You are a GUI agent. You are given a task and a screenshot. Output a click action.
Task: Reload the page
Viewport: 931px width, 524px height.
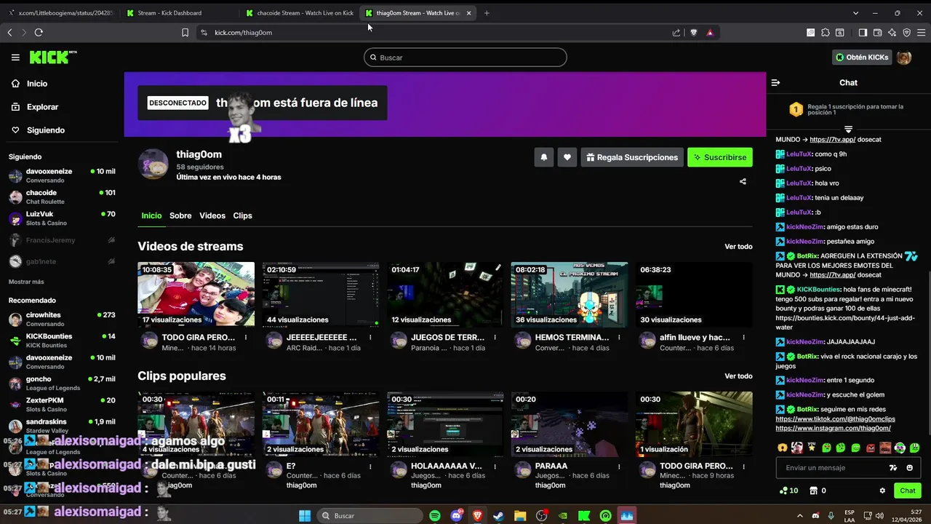(39, 32)
